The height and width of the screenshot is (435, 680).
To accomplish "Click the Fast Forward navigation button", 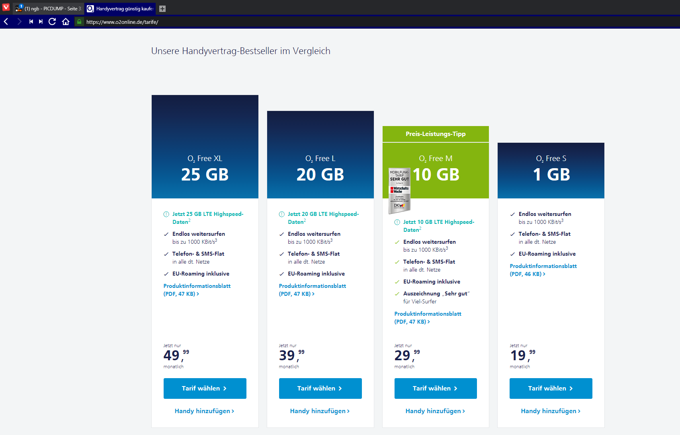I will pyautogui.click(x=41, y=21).
